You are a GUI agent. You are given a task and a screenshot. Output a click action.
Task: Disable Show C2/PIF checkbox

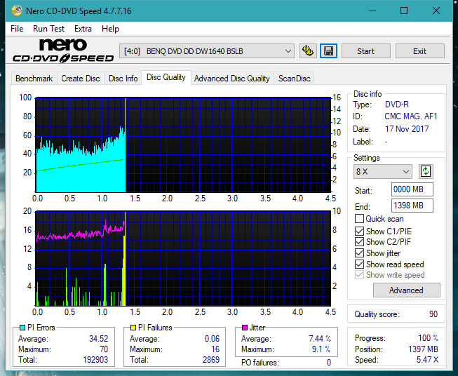coord(359,242)
